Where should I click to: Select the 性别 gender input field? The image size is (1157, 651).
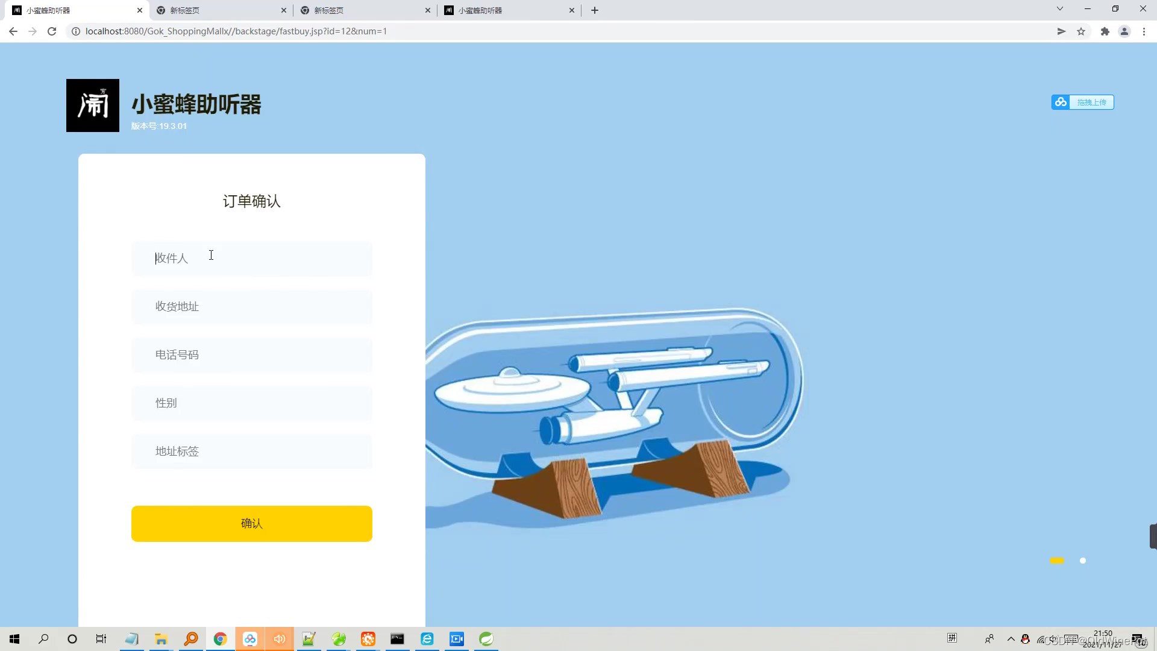coord(252,403)
